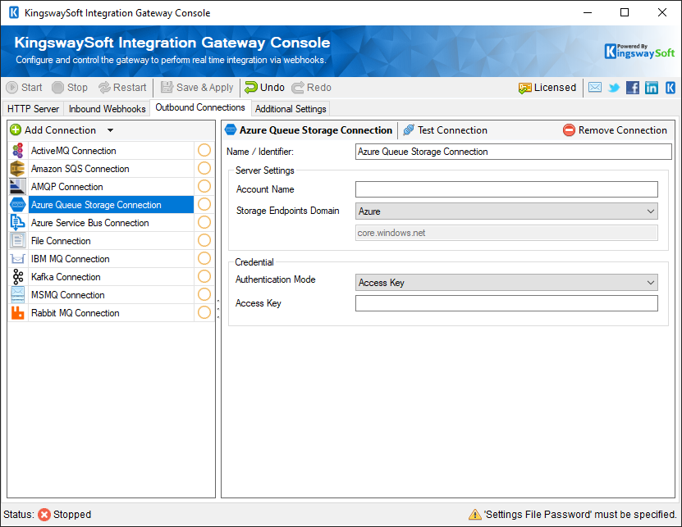The height and width of the screenshot is (527, 682).
Task: Toggle status circle for Amazon SQS Connection
Action: [x=204, y=168]
